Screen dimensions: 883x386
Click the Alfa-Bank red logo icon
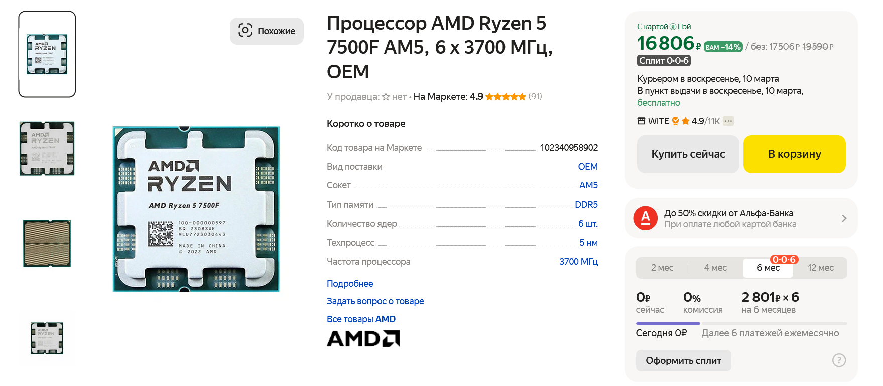click(645, 218)
